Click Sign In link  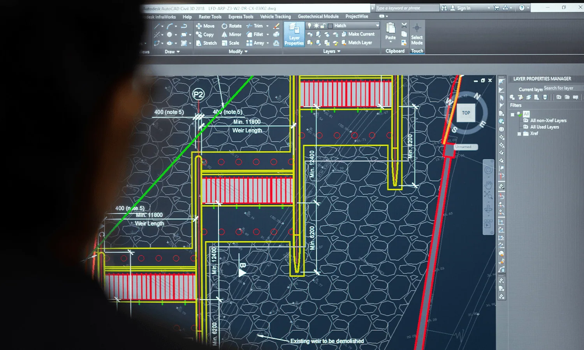463,8
